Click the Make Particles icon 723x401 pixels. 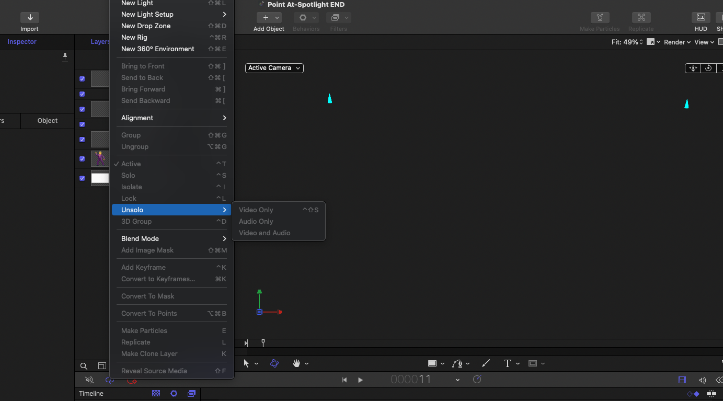[x=600, y=18]
